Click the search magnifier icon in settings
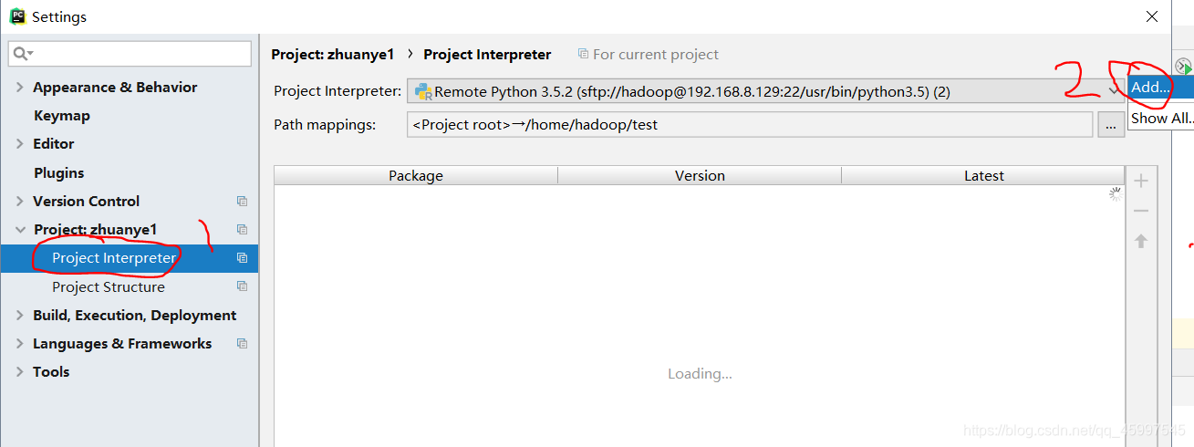 (x=23, y=54)
